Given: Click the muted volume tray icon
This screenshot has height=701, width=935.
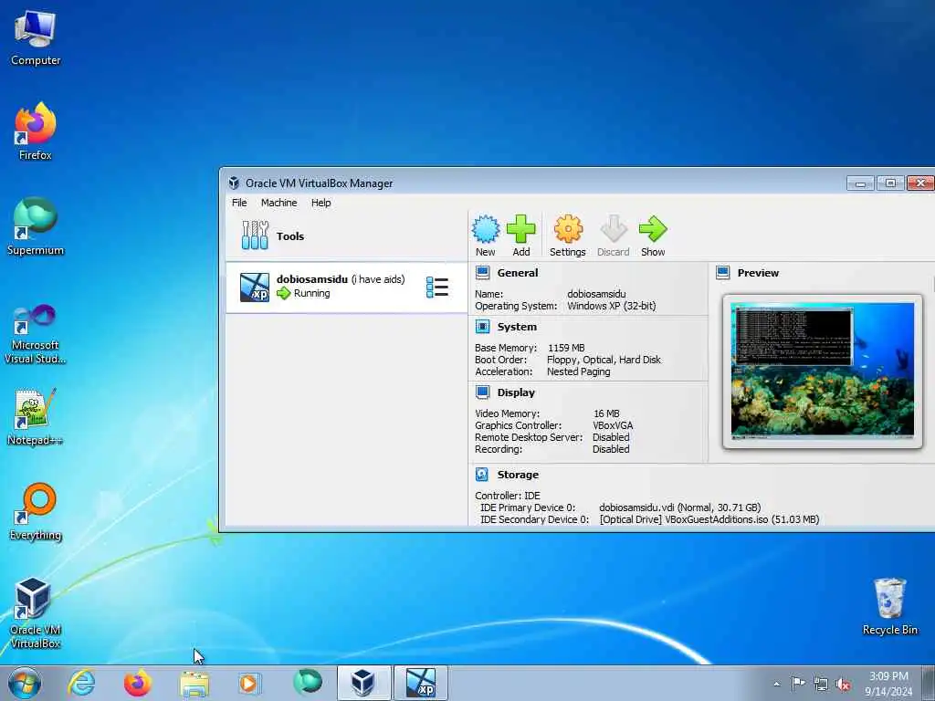Looking at the screenshot, I should click(x=843, y=685).
